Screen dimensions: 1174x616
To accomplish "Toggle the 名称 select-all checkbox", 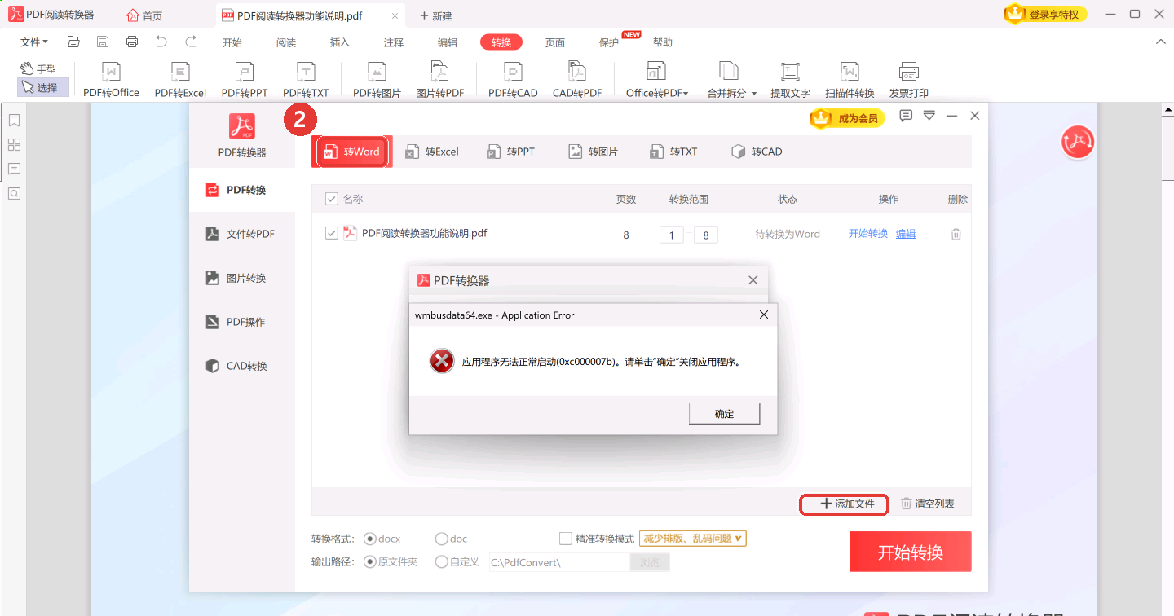I will tap(332, 199).
